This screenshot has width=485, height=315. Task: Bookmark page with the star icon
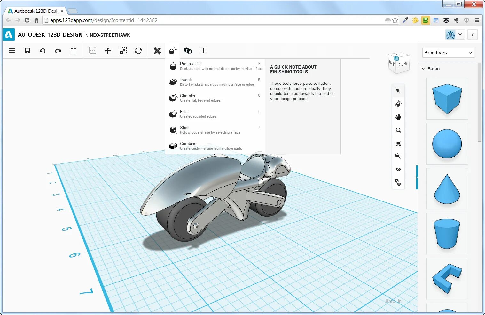pyautogui.click(x=395, y=20)
